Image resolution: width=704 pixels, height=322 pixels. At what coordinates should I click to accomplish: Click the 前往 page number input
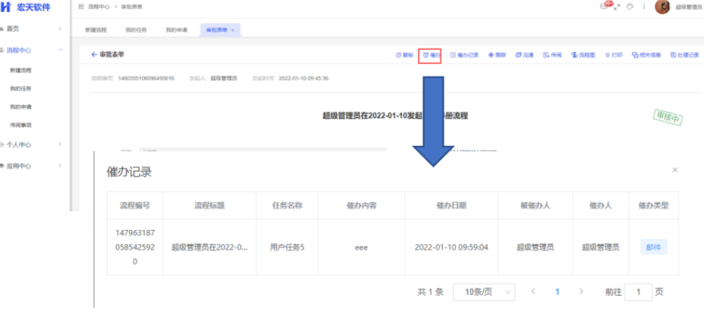(638, 292)
